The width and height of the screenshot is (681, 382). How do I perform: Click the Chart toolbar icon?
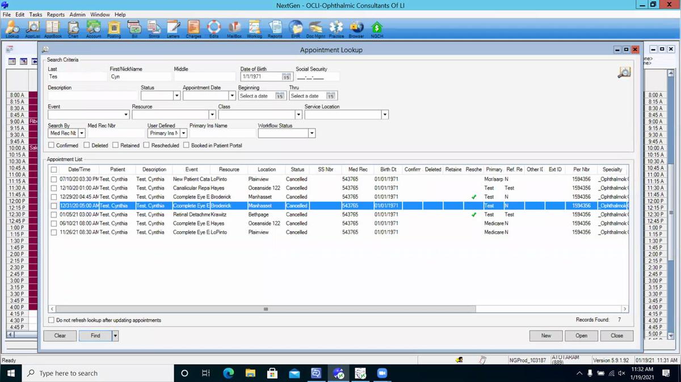[73, 28]
